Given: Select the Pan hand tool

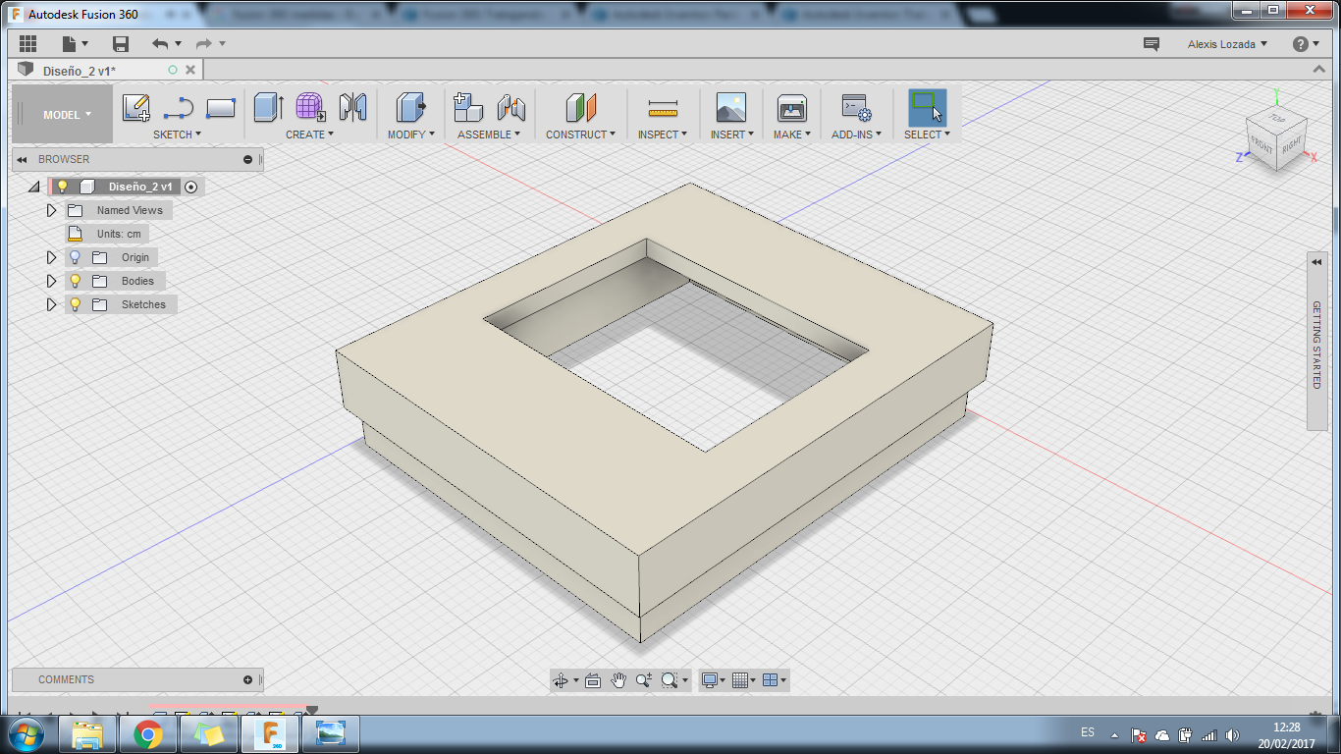Looking at the screenshot, I should click(618, 679).
